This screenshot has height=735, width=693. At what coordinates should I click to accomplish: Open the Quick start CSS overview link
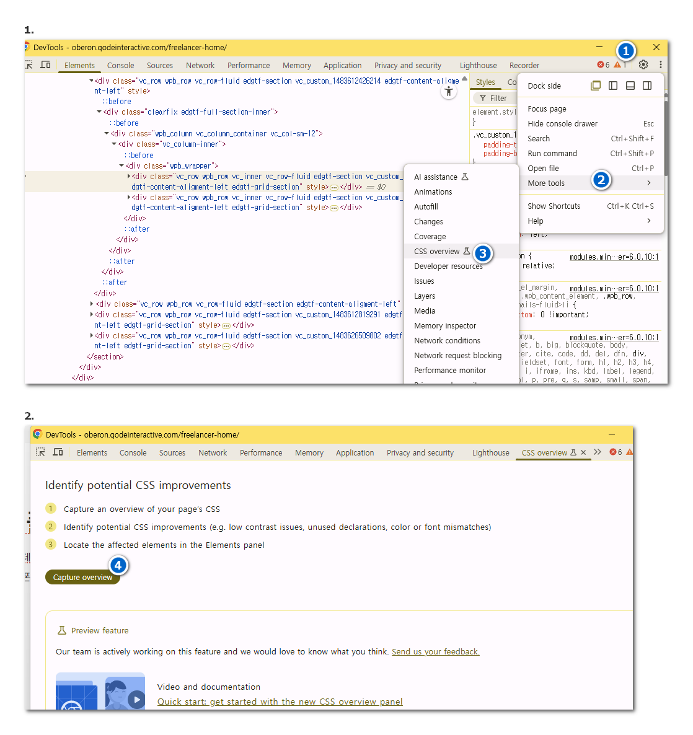point(280,702)
